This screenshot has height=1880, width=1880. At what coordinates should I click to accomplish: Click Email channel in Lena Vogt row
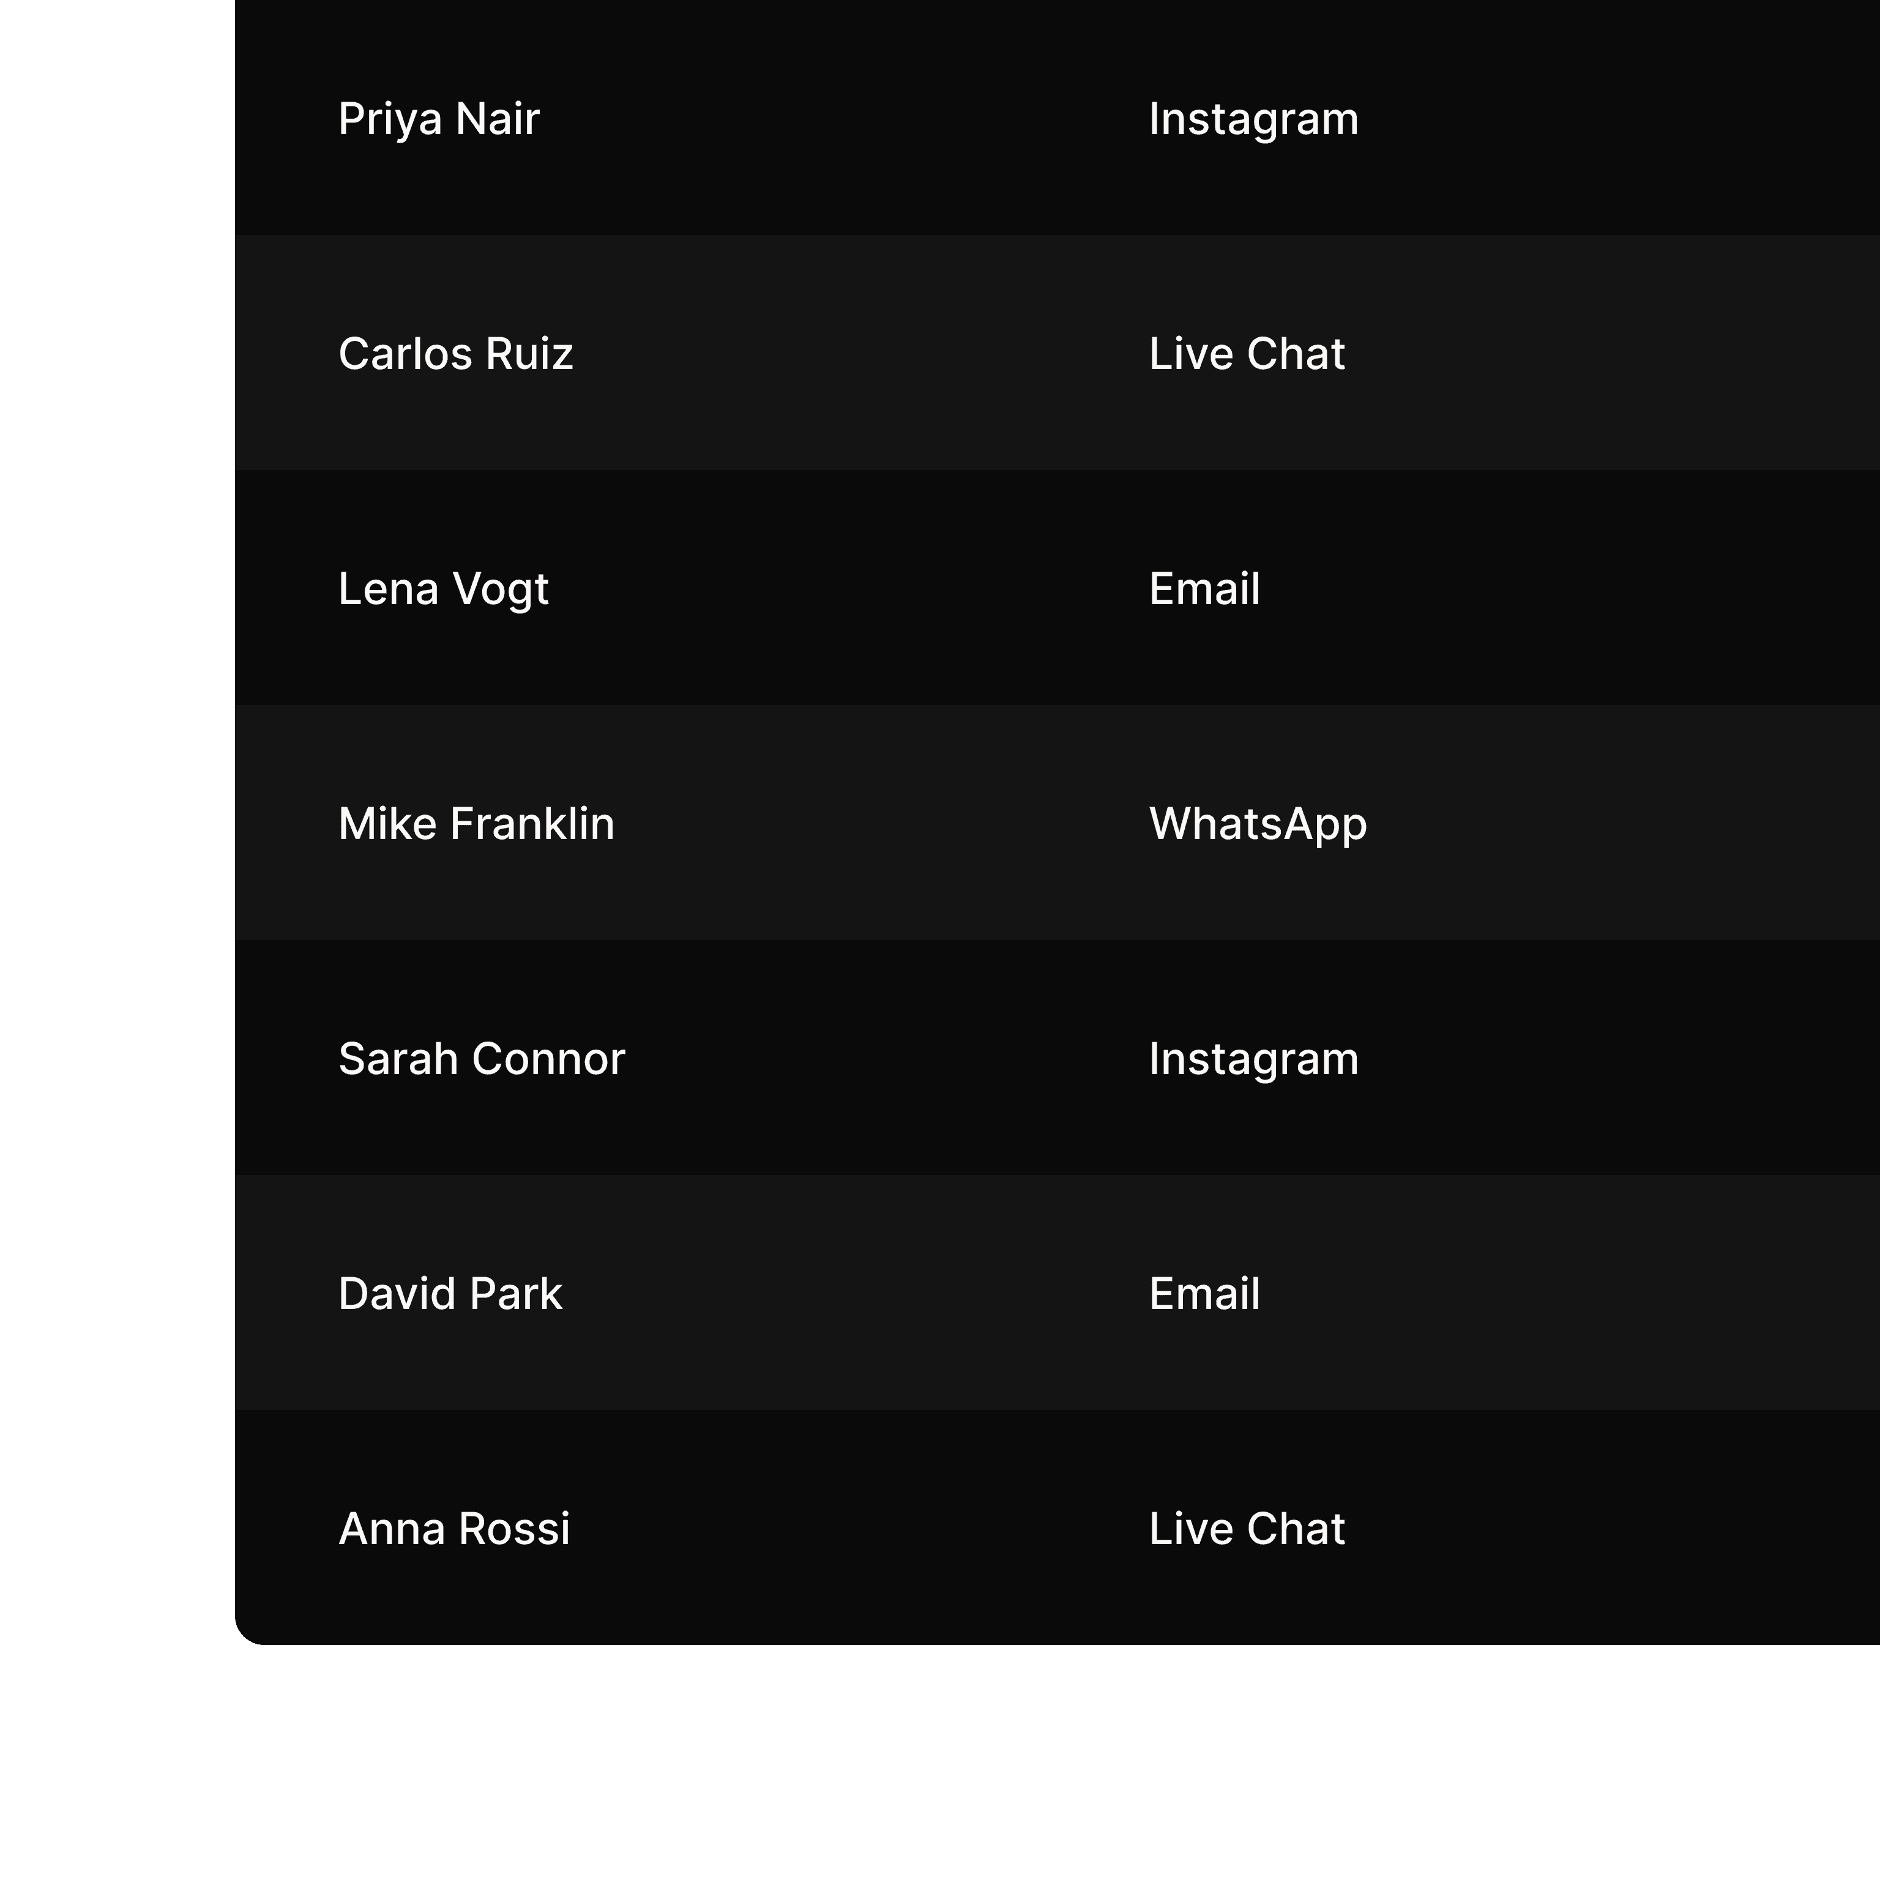point(1204,589)
